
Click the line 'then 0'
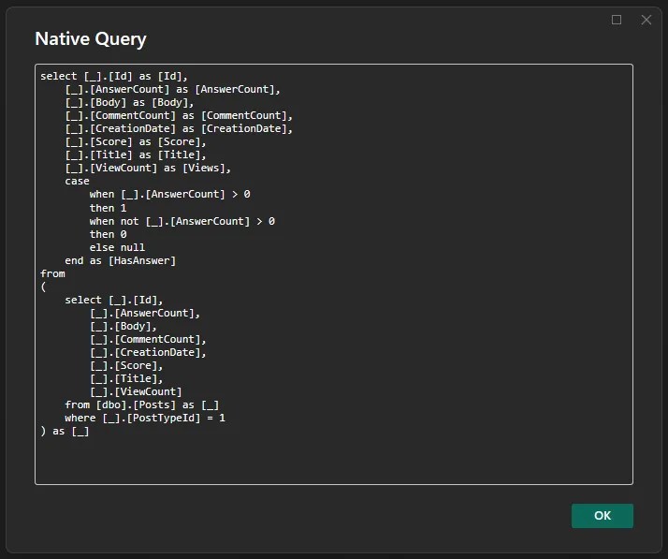108,234
